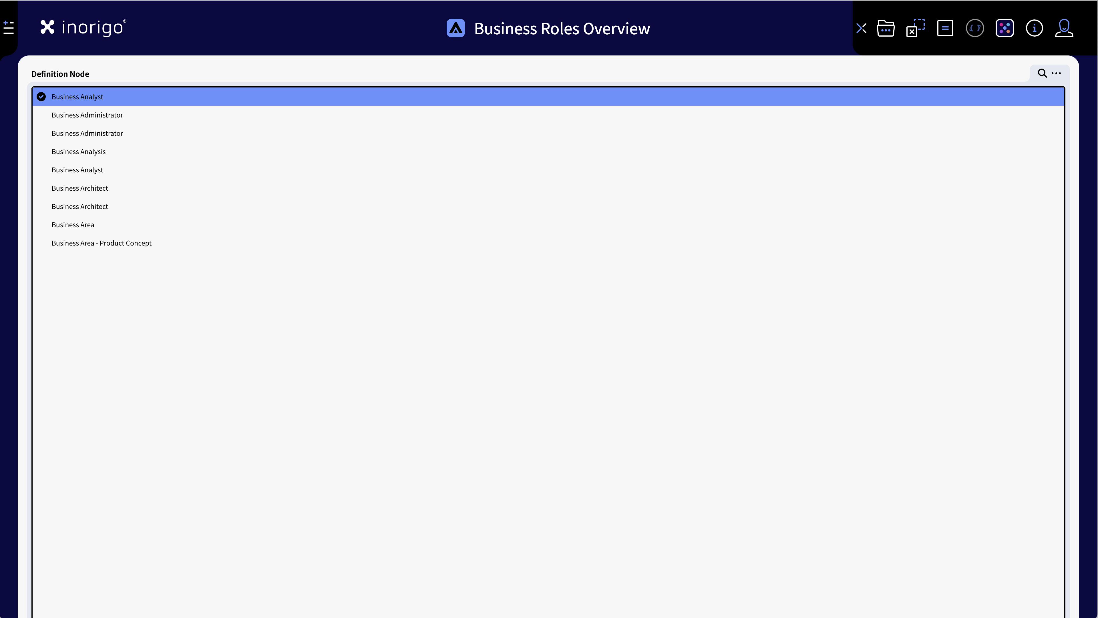Open the folder browser icon in header
This screenshot has width=1098, height=618.
(885, 29)
